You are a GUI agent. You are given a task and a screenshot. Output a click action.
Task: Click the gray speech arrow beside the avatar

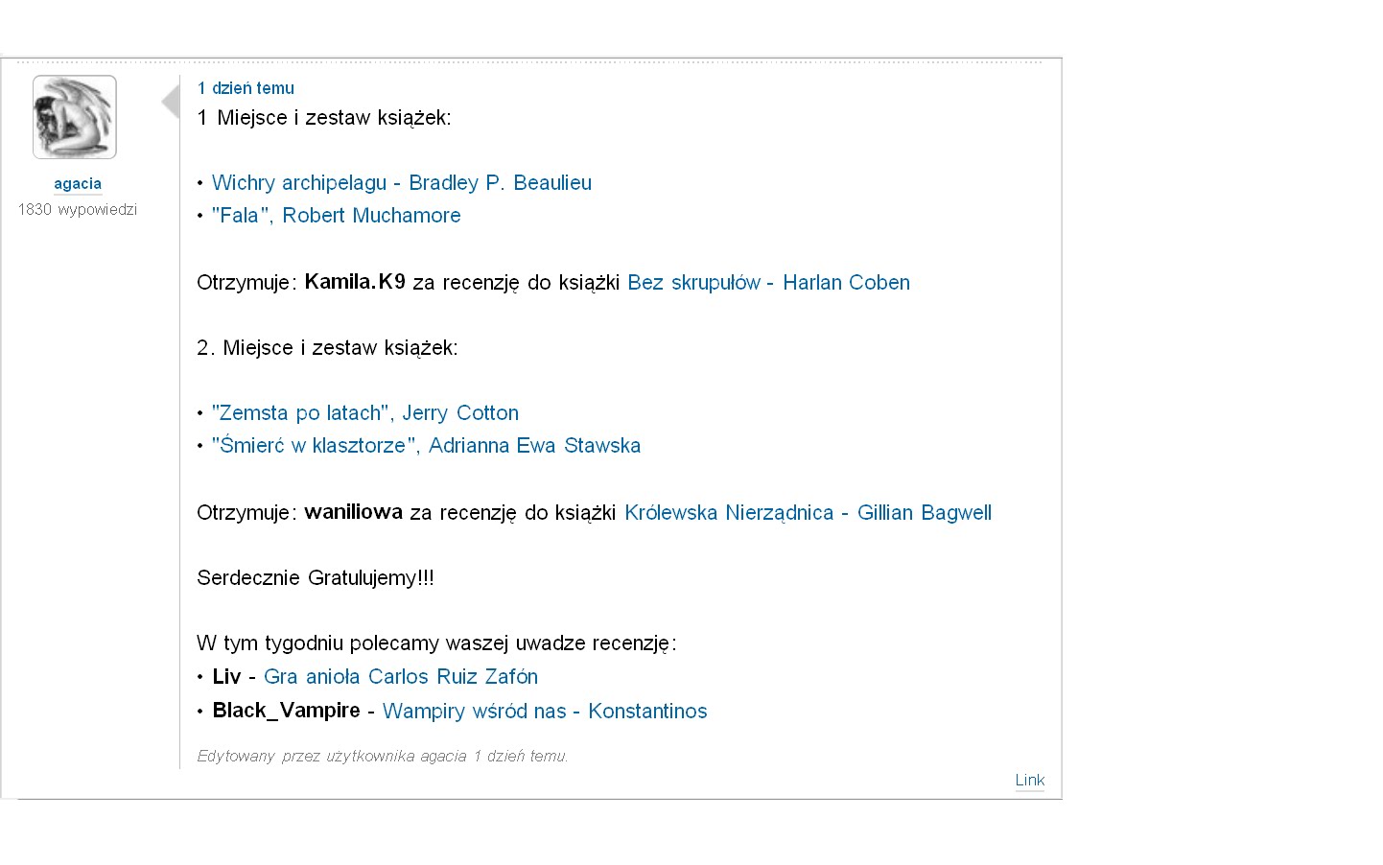click(171, 102)
